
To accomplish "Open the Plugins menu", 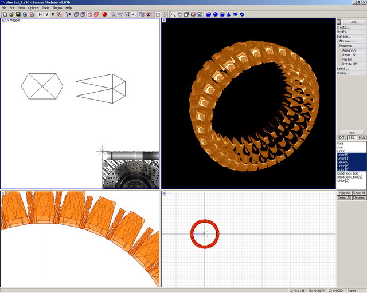I will tap(56, 8).
